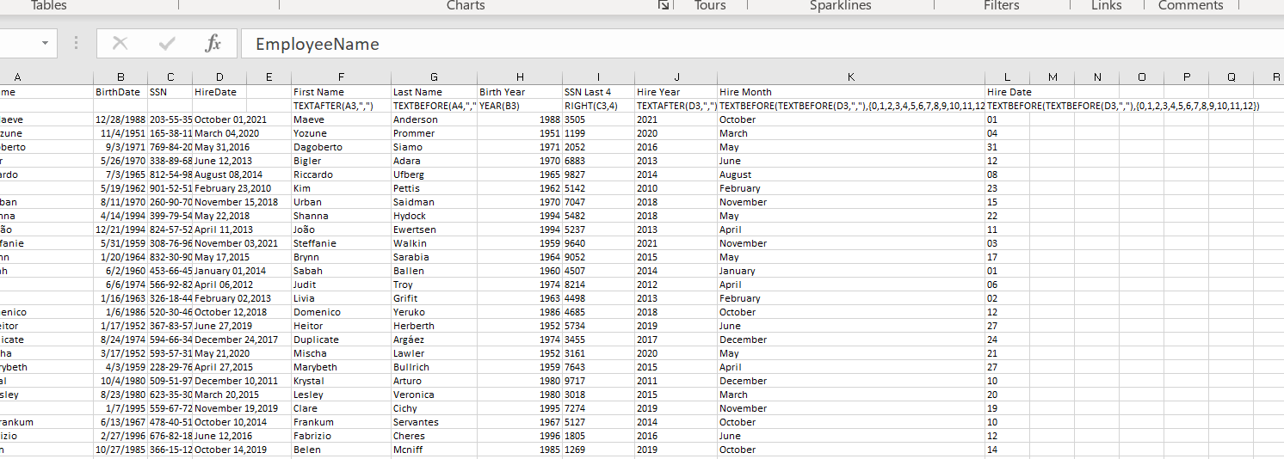
Task: Select the first name cell Judit
Action: click(342, 285)
